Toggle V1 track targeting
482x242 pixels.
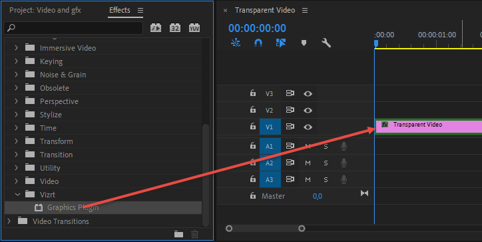coord(270,127)
